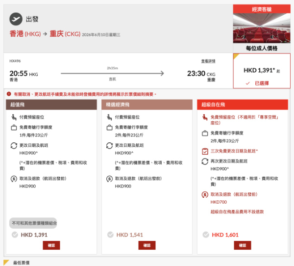
Task: Click the red refund icon in 超級自在飛 column
Action: (x=205, y=194)
